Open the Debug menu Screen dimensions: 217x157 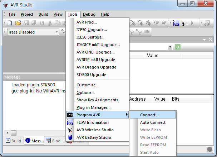click(x=89, y=14)
